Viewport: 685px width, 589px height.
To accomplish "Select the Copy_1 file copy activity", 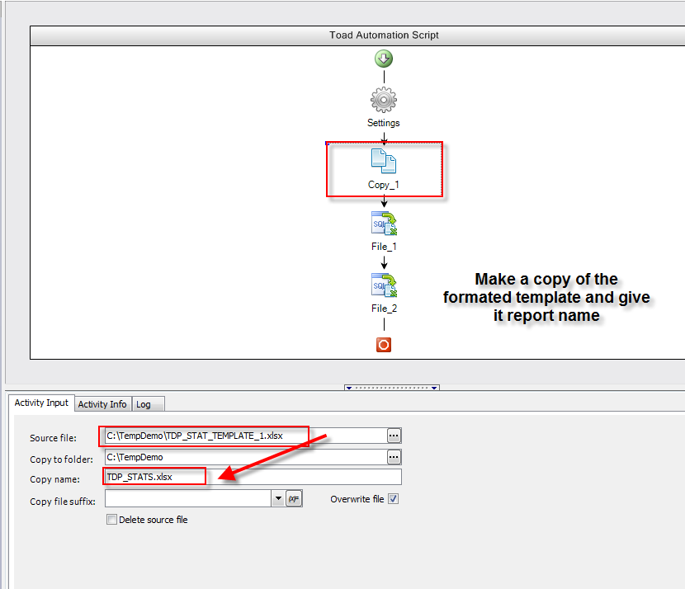I will point(384,161).
